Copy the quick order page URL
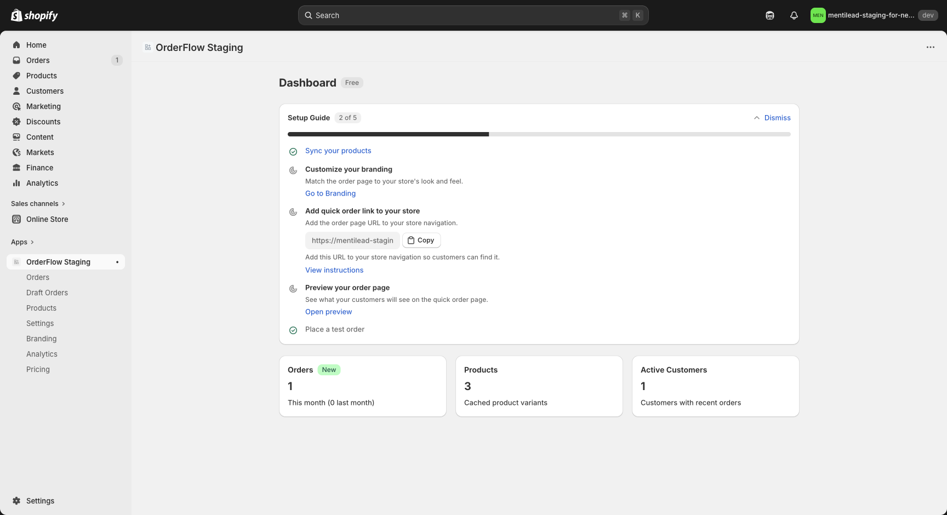 (421, 240)
